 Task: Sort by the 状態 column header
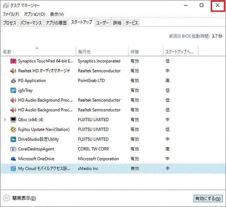click(146, 51)
